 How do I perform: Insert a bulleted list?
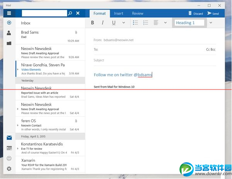[x=135, y=23]
